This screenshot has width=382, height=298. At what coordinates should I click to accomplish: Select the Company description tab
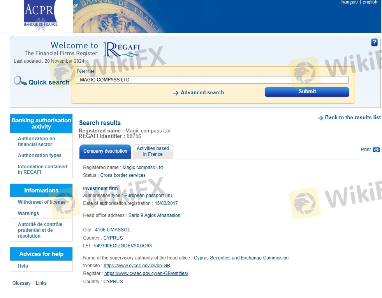[105, 151]
